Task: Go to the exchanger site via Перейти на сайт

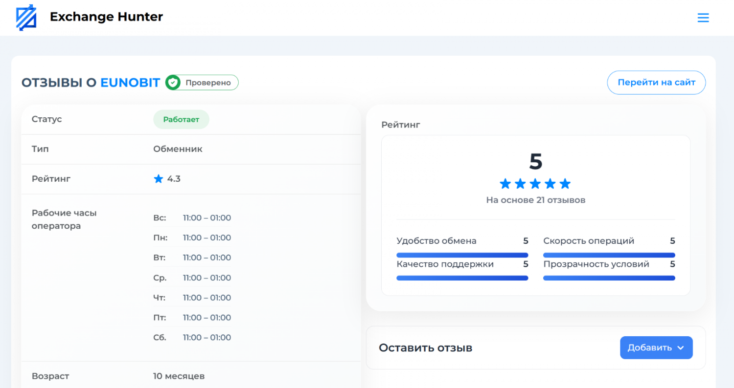Action: coord(656,83)
